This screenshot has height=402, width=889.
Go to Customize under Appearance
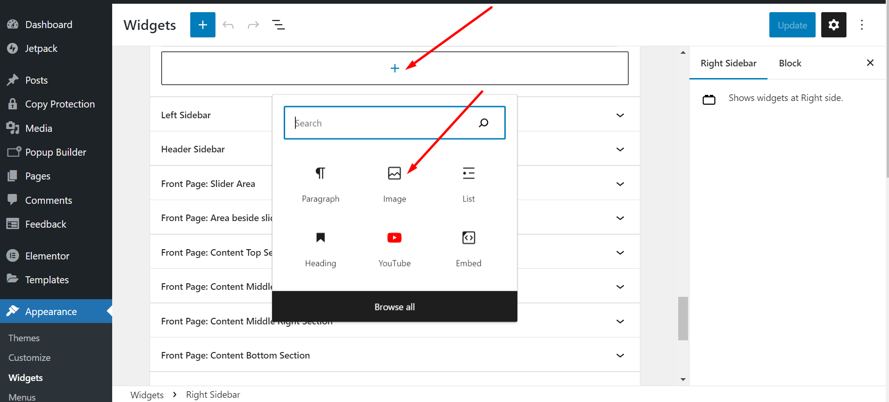coord(29,358)
